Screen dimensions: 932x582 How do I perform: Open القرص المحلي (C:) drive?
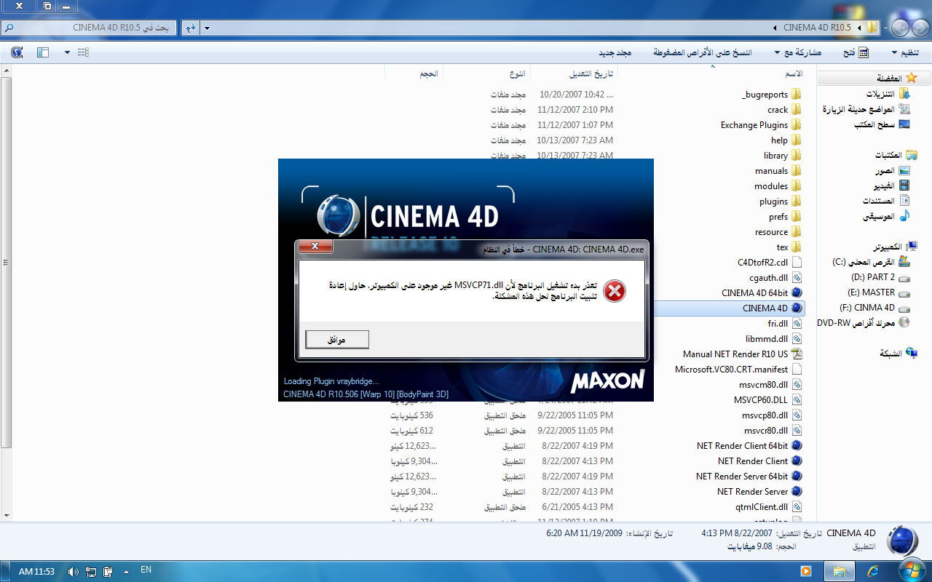(863, 262)
